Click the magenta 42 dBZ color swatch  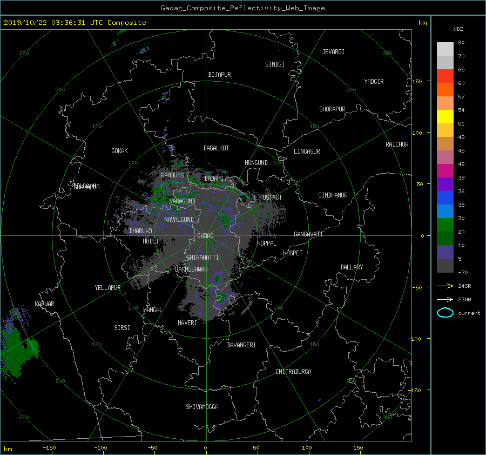pos(445,171)
